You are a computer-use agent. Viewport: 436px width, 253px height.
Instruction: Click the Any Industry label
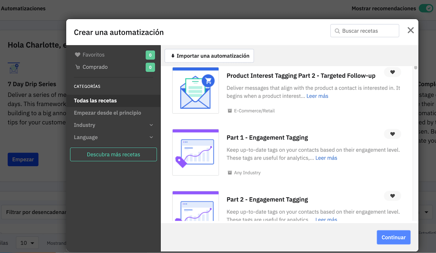point(247,172)
